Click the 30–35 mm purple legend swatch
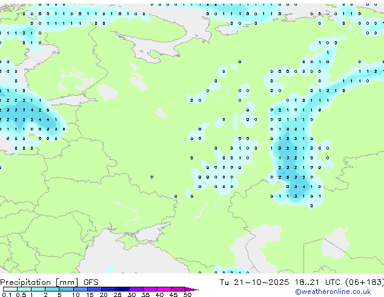 coord(136,289)
